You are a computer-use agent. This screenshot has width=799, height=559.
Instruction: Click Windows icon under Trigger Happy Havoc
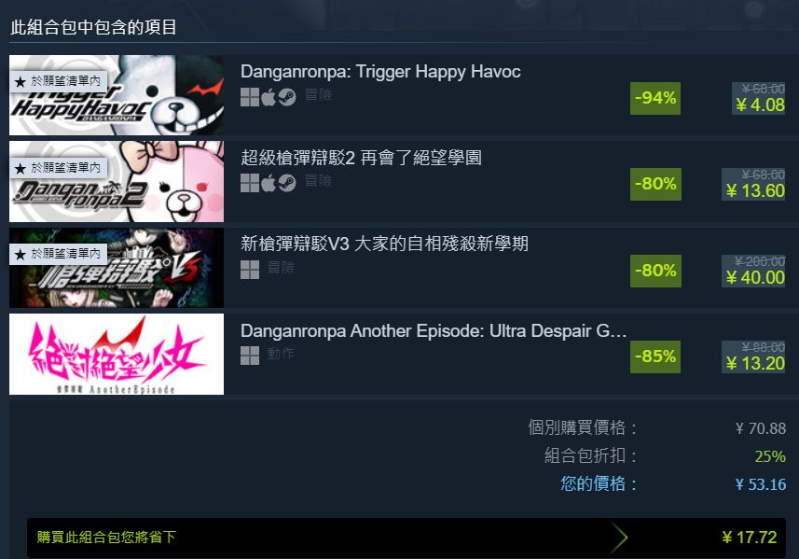pyautogui.click(x=250, y=96)
